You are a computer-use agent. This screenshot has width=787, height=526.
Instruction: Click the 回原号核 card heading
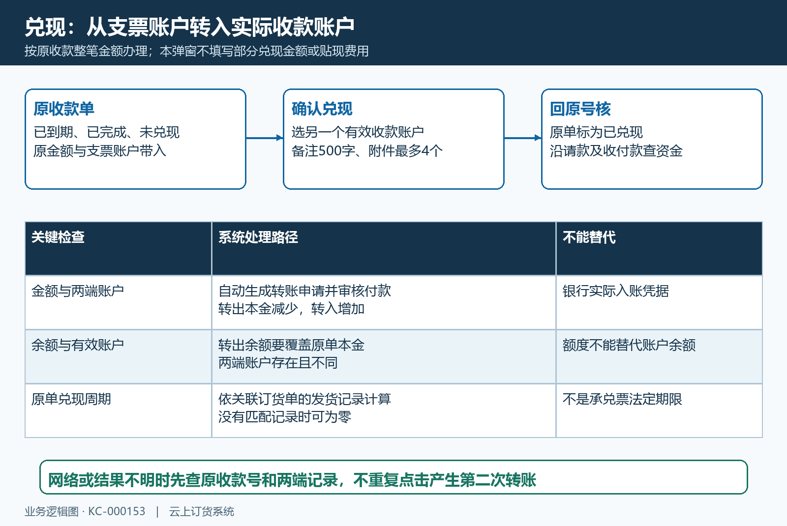[580, 109]
